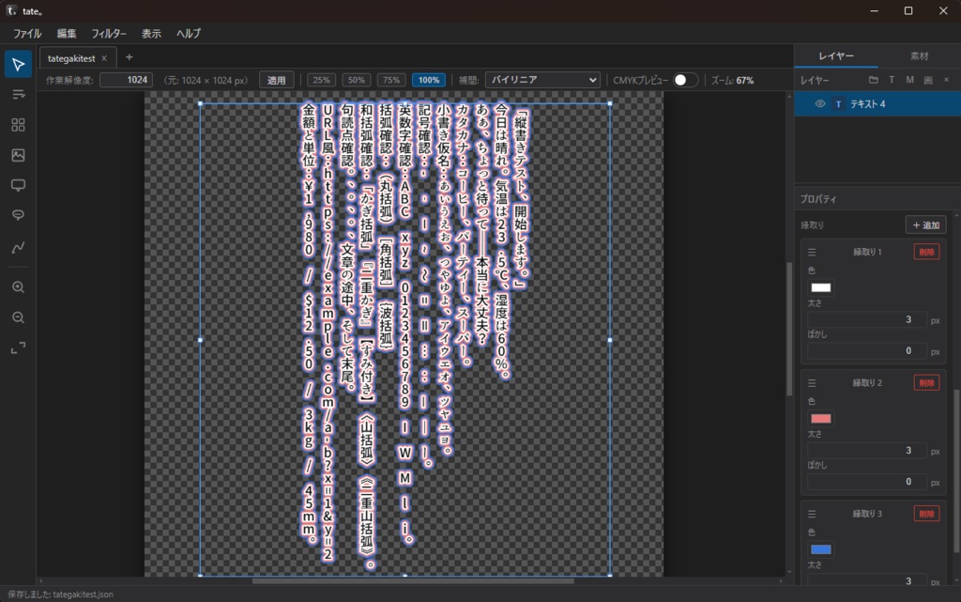Delete 縁取り 2 with 削除 button
Image resolution: width=961 pixels, height=602 pixels.
(926, 382)
